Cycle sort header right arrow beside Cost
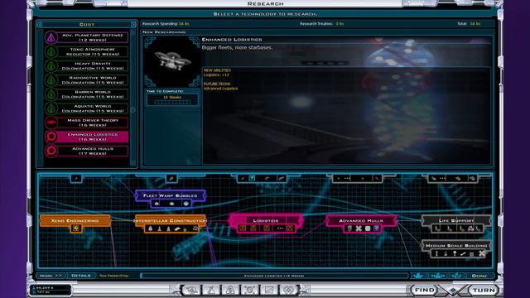 coord(133,24)
